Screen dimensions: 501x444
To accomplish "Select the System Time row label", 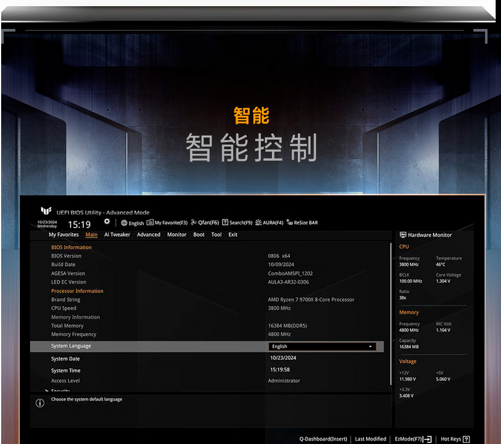I will [x=66, y=371].
